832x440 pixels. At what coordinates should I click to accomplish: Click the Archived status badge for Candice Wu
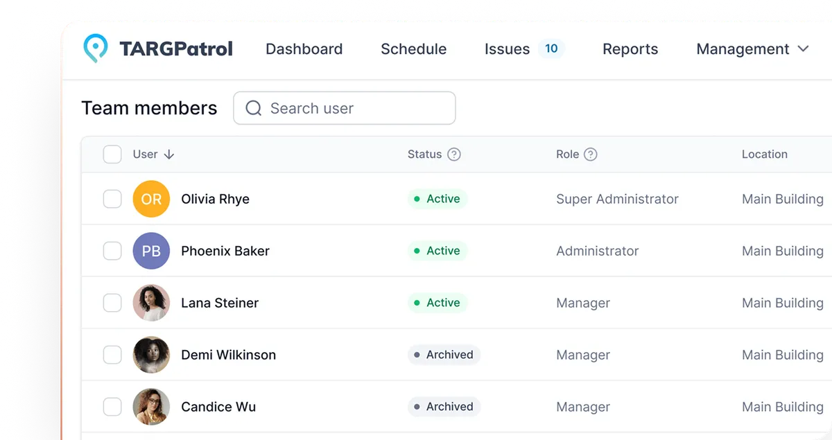(444, 407)
